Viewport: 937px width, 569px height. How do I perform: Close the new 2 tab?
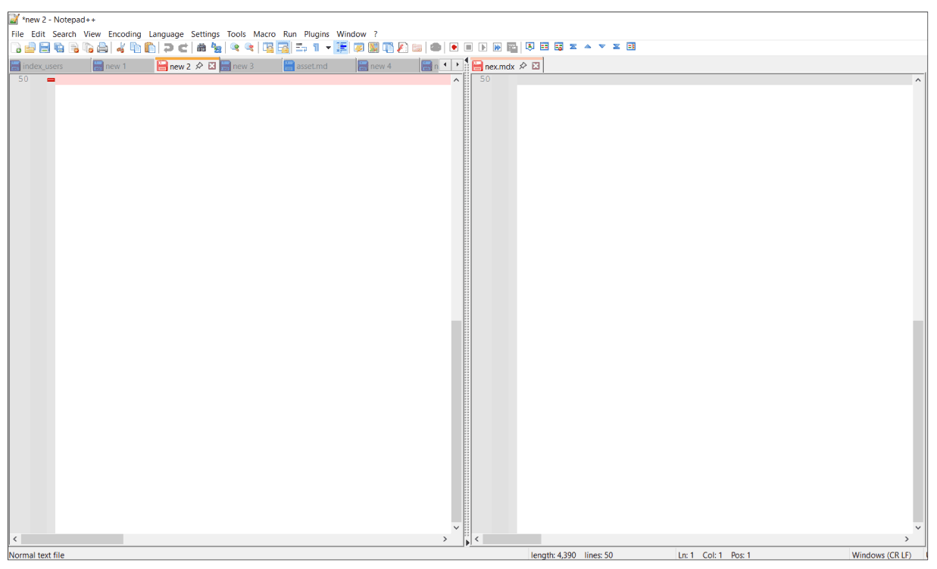tap(212, 66)
